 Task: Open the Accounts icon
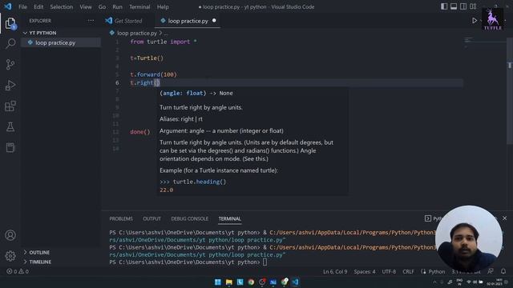tap(10, 235)
